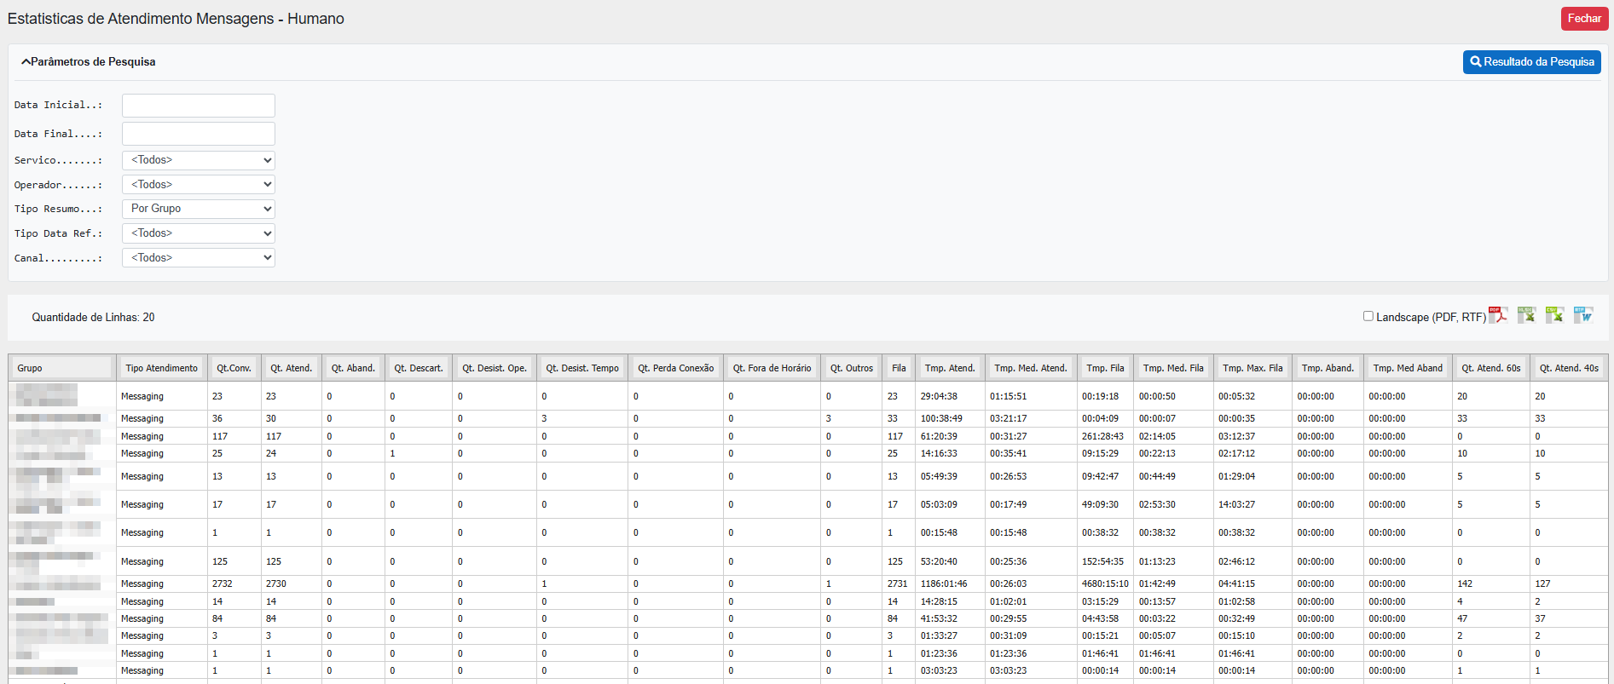Export results as CSV file
The image size is (1614, 684).
(1554, 315)
